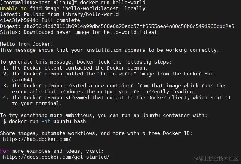Viewport: 241px width, 164px height.
Task: Click step 4 'streamed that output' line
Action: coord(117,98)
